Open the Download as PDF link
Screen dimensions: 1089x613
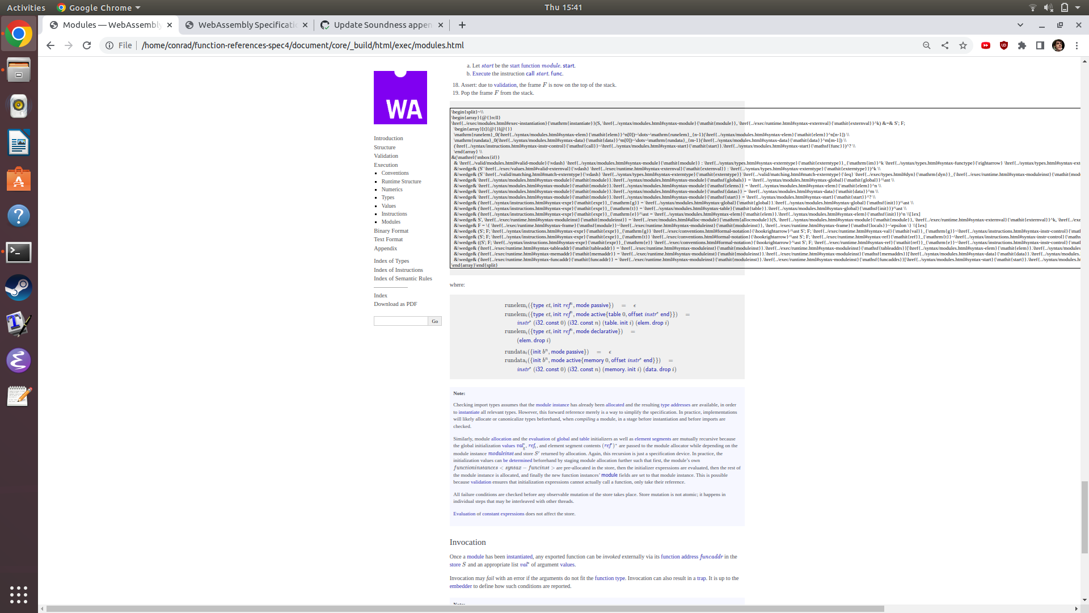(x=395, y=304)
